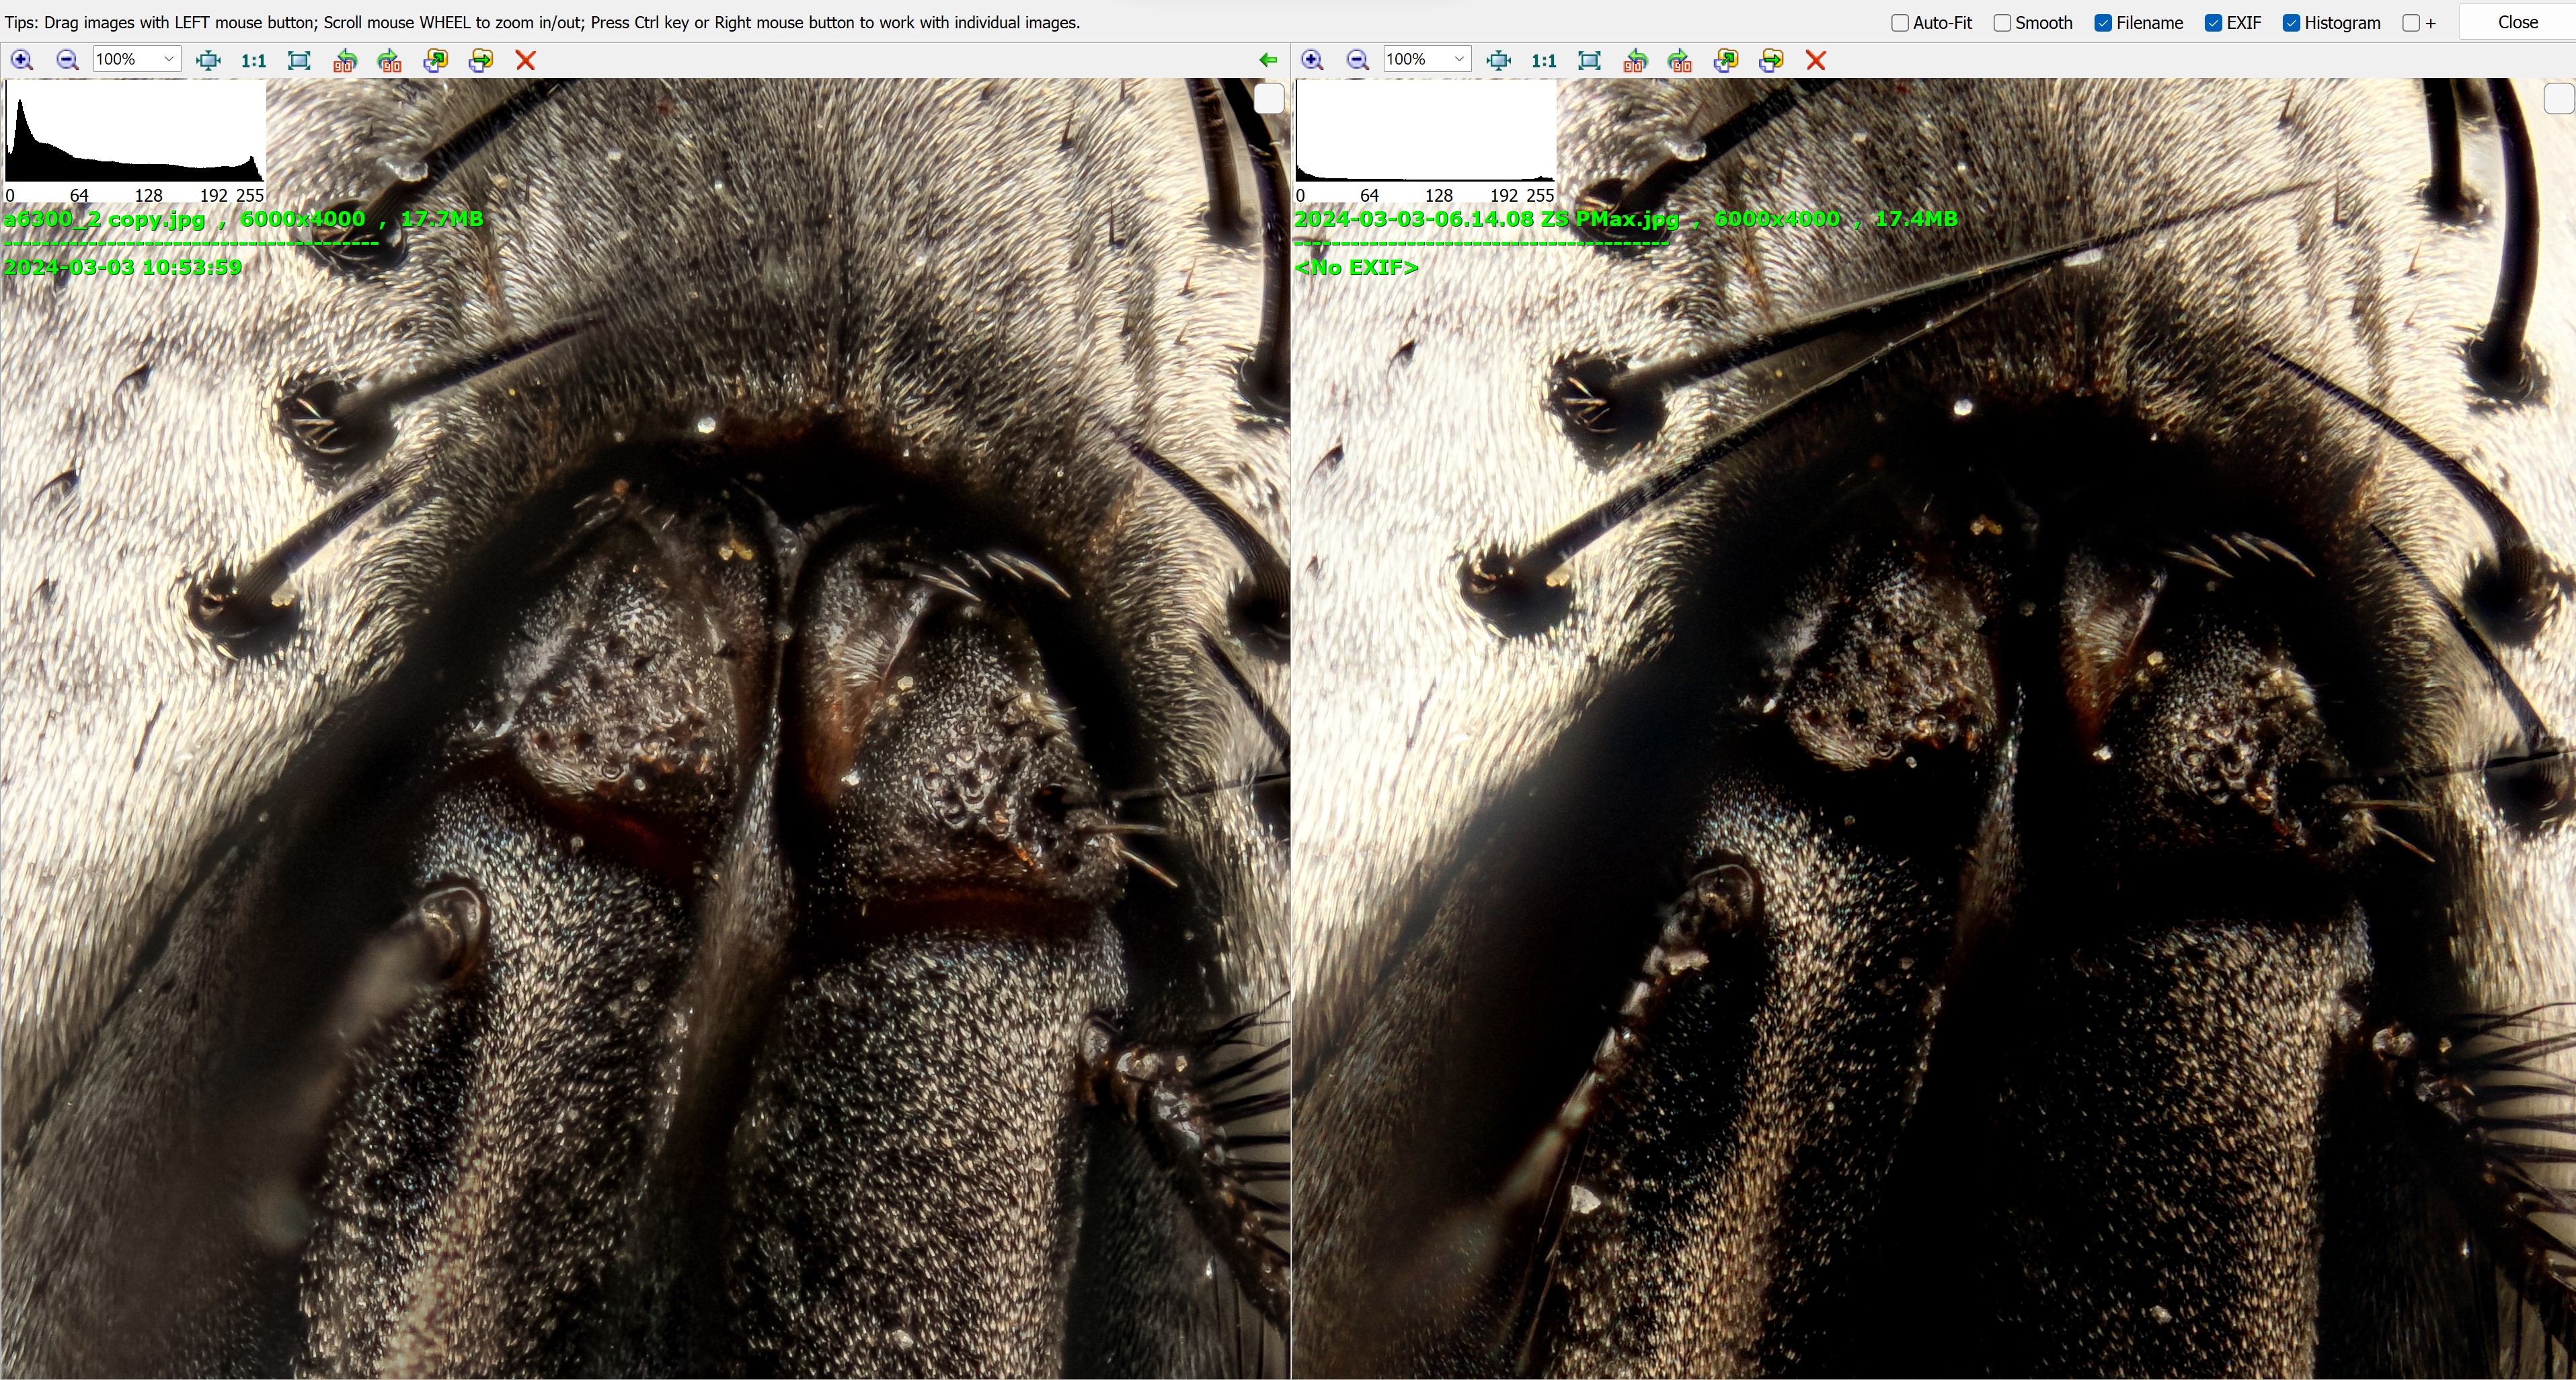The width and height of the screenshot is (2576, 1380).
Task: Click left panel move-to-folder icon
Action: click(x=481, y=60)
